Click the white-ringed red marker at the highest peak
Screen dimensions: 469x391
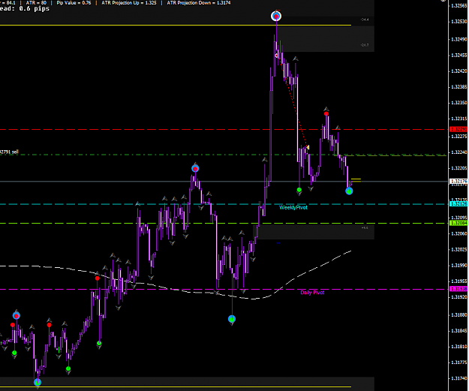click(x=276, y=16)
